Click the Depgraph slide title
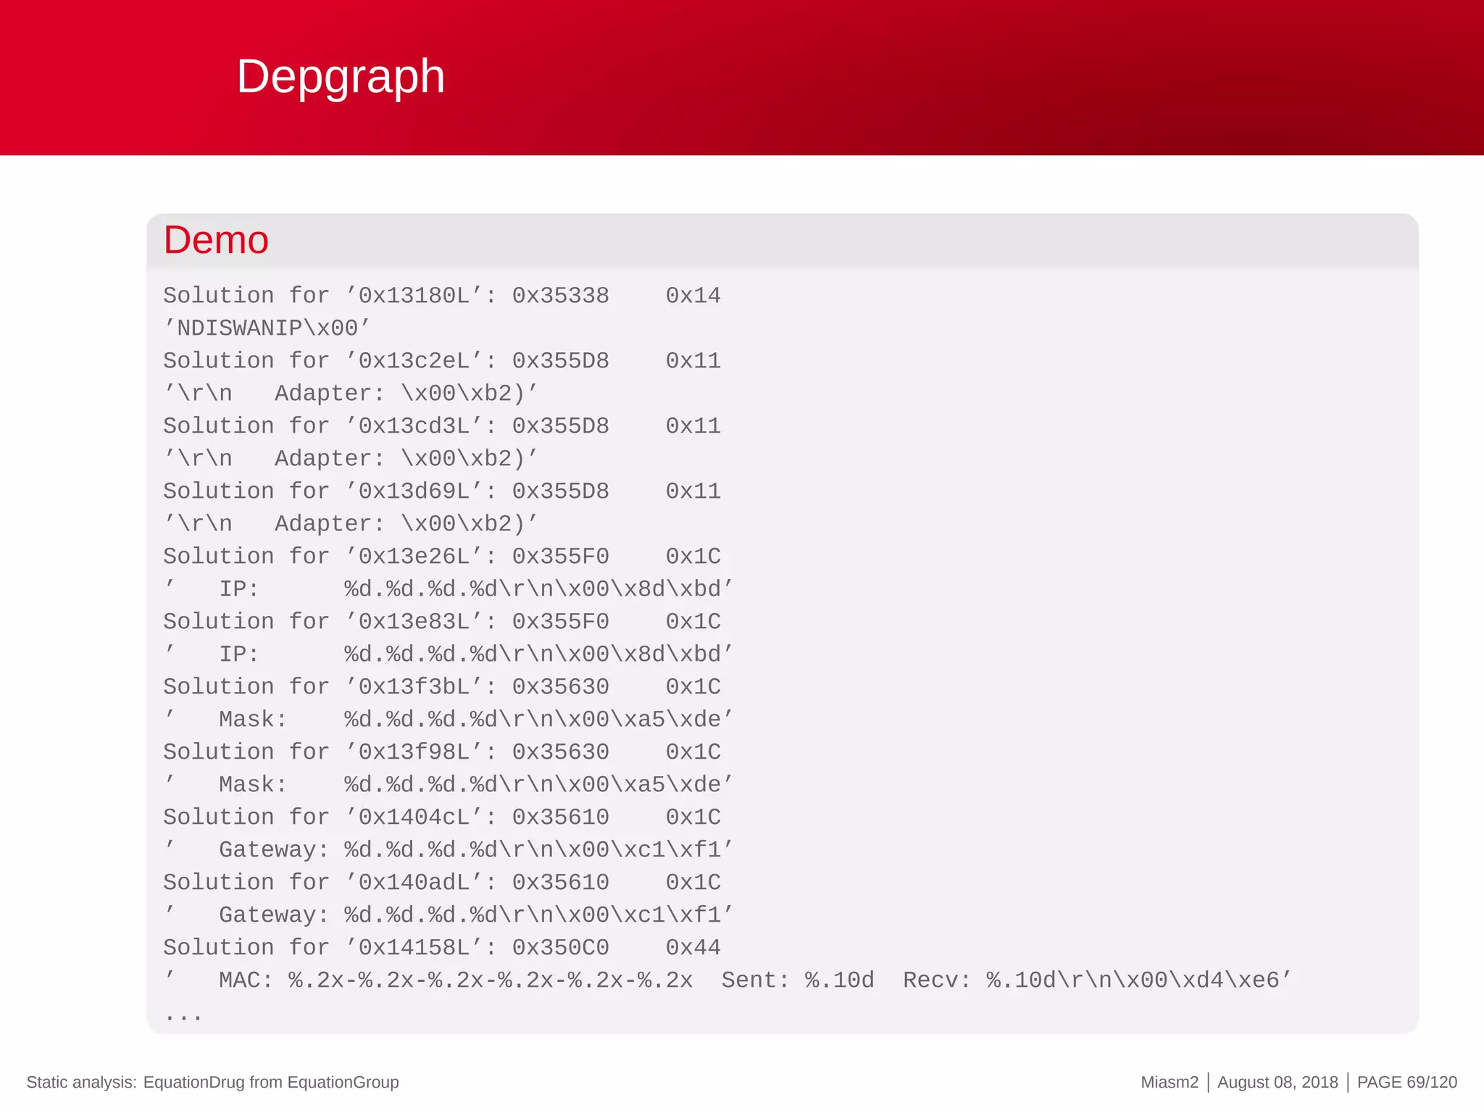 click(x=341, y=77)
